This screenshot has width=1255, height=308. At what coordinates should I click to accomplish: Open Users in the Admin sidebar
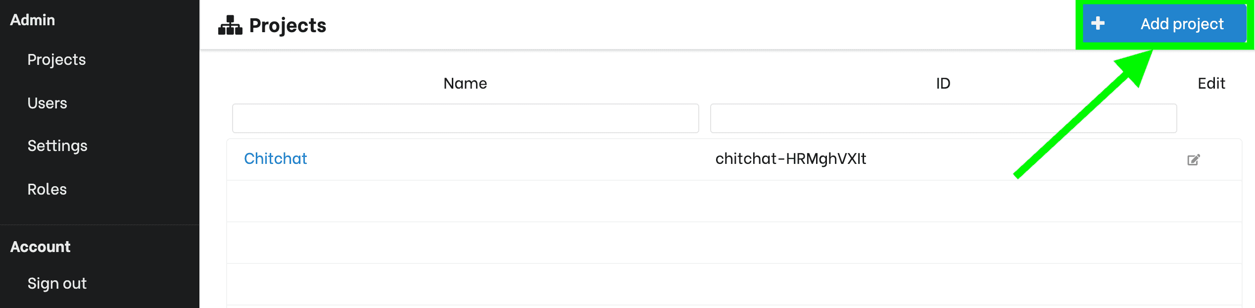(x=47, y=103)
